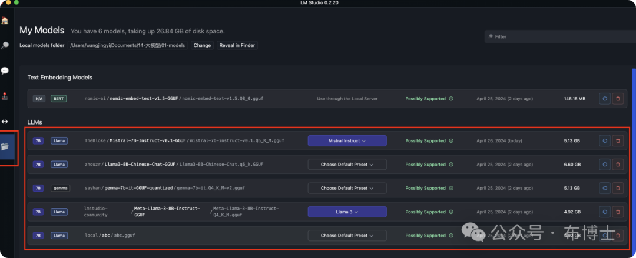Show info for Llama3-8B-Chinese-Chat model
Screen dimensions: 636x258
(x=605, y=165)
